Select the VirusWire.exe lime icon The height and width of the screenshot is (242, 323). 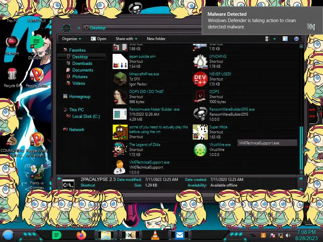[x=200, y=150]
